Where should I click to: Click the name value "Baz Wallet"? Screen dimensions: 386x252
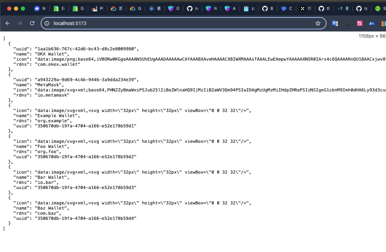[x=51, y=208]
